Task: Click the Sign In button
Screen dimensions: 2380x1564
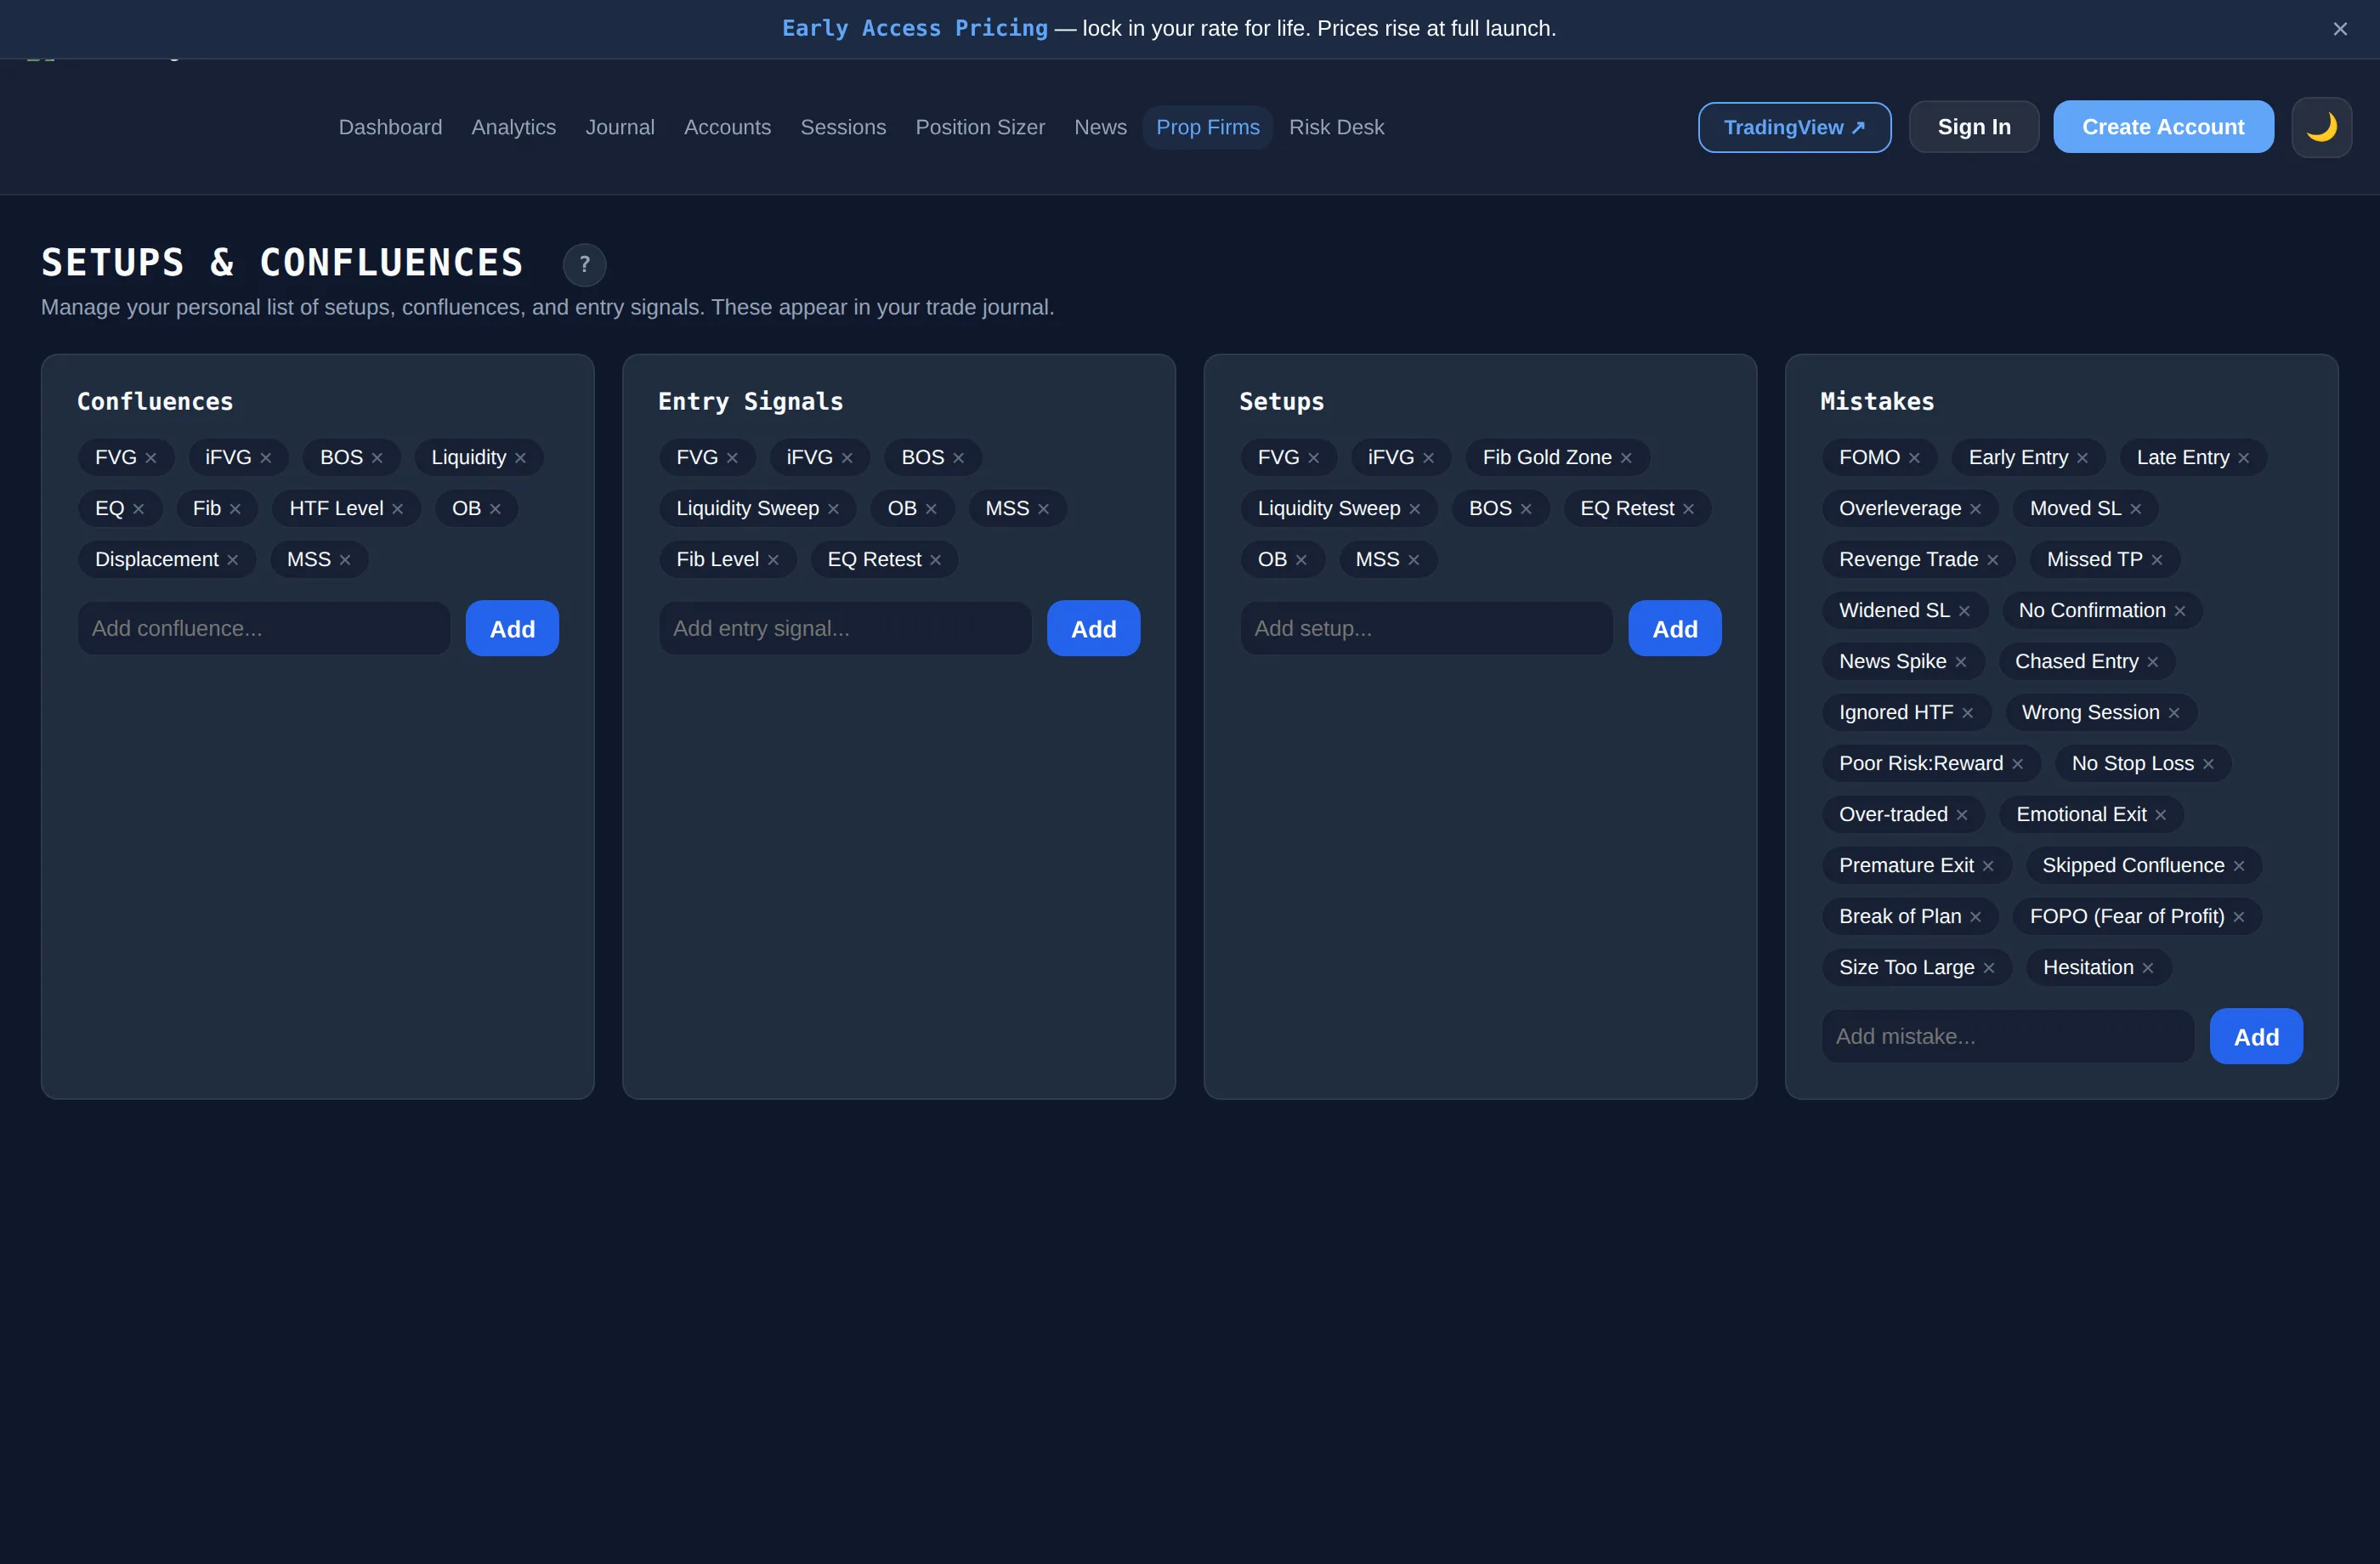Action: coord(1974,127)
